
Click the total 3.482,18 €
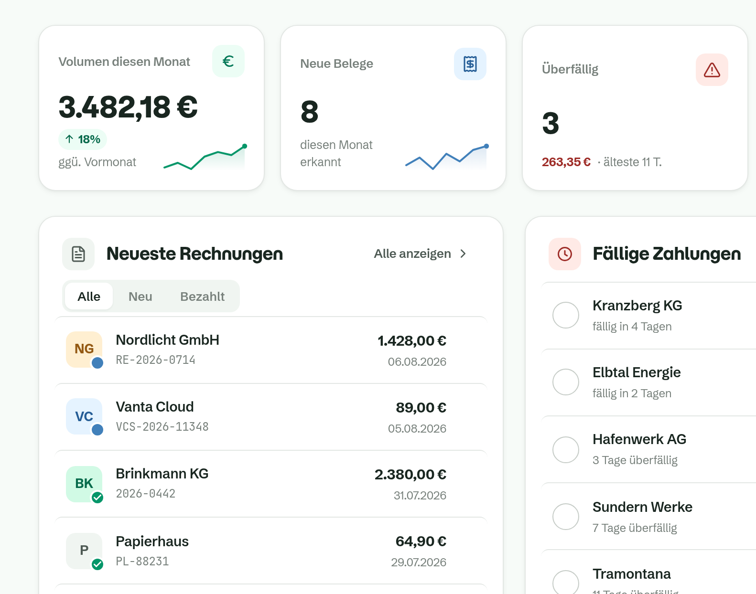(128, 107)
